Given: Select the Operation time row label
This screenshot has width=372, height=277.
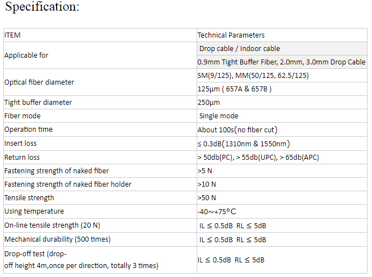Looking at the screenshot, I should pos(29,130).
